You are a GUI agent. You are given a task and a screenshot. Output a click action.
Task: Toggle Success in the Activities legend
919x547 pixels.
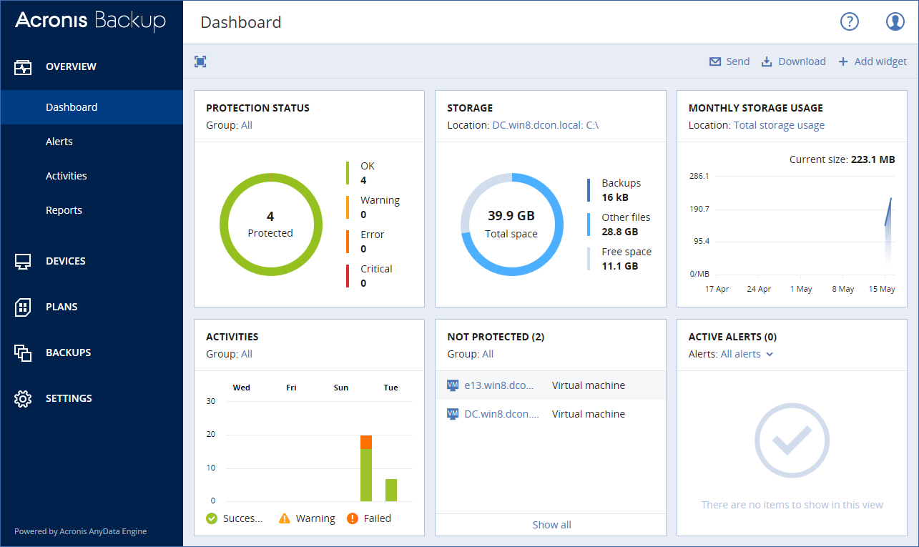(235, 518)
